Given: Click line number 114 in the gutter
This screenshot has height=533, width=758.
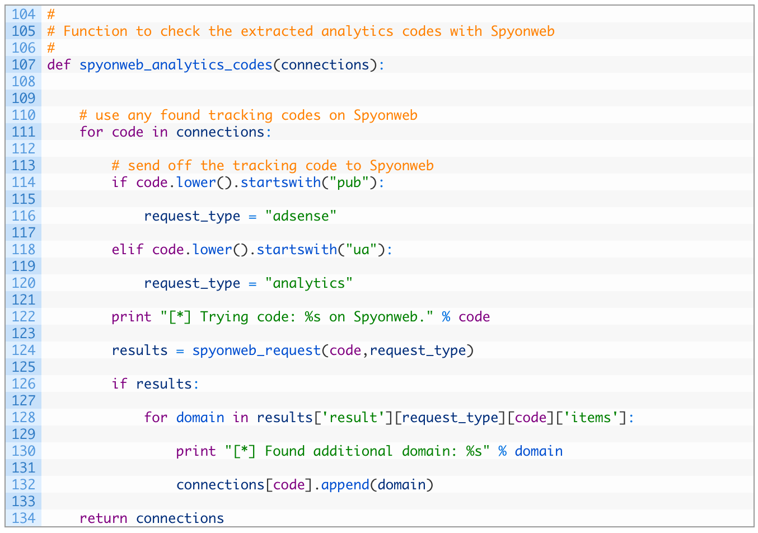Looking at the screenshot, I should click(24, 182).
